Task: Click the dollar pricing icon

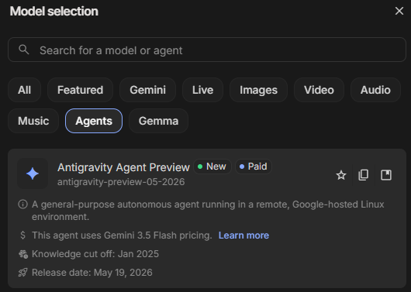Action: pyautogui.click(x=22, y=235)
